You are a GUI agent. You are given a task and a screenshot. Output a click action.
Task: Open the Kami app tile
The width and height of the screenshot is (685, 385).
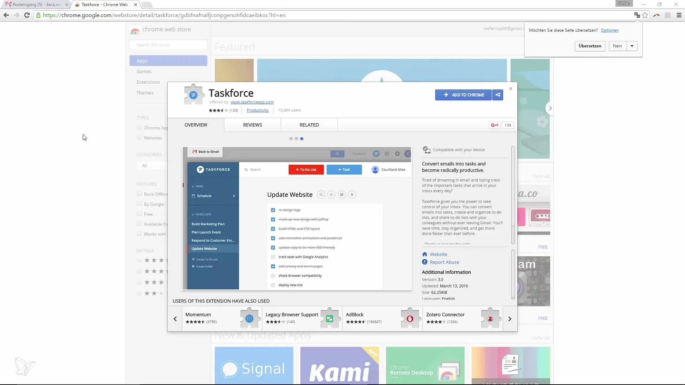(340, 365)
